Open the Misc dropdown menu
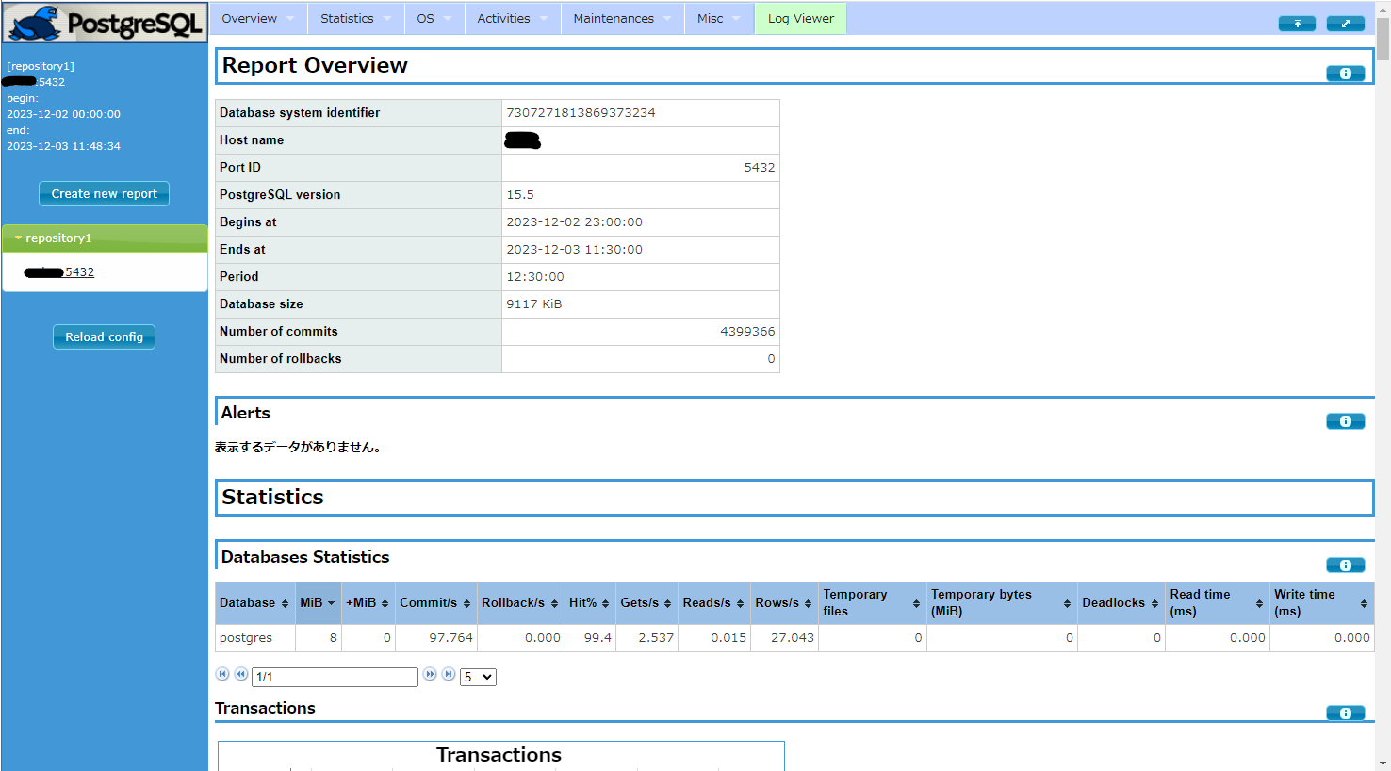This screenshot has width=1391, height=771. pyautogui.click(x=719, y=19)
